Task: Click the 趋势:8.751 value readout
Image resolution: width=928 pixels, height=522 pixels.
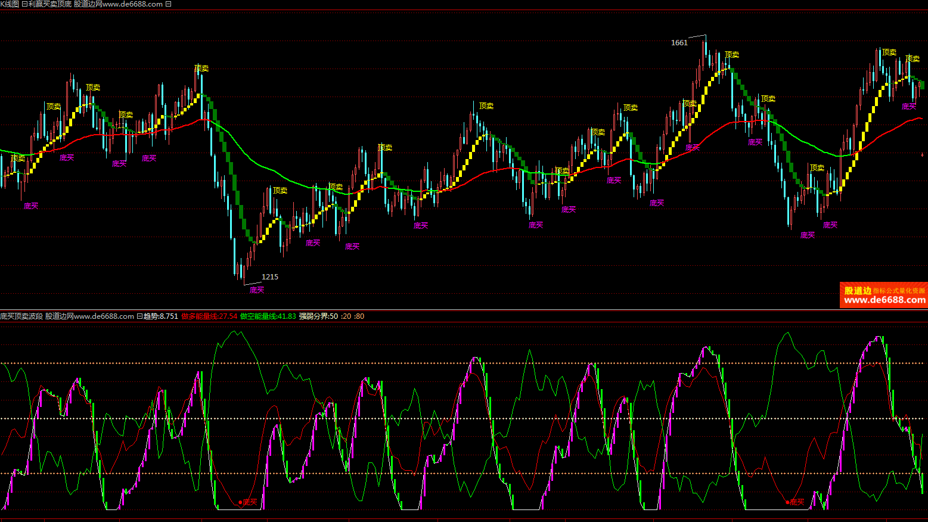Action: 161,316
